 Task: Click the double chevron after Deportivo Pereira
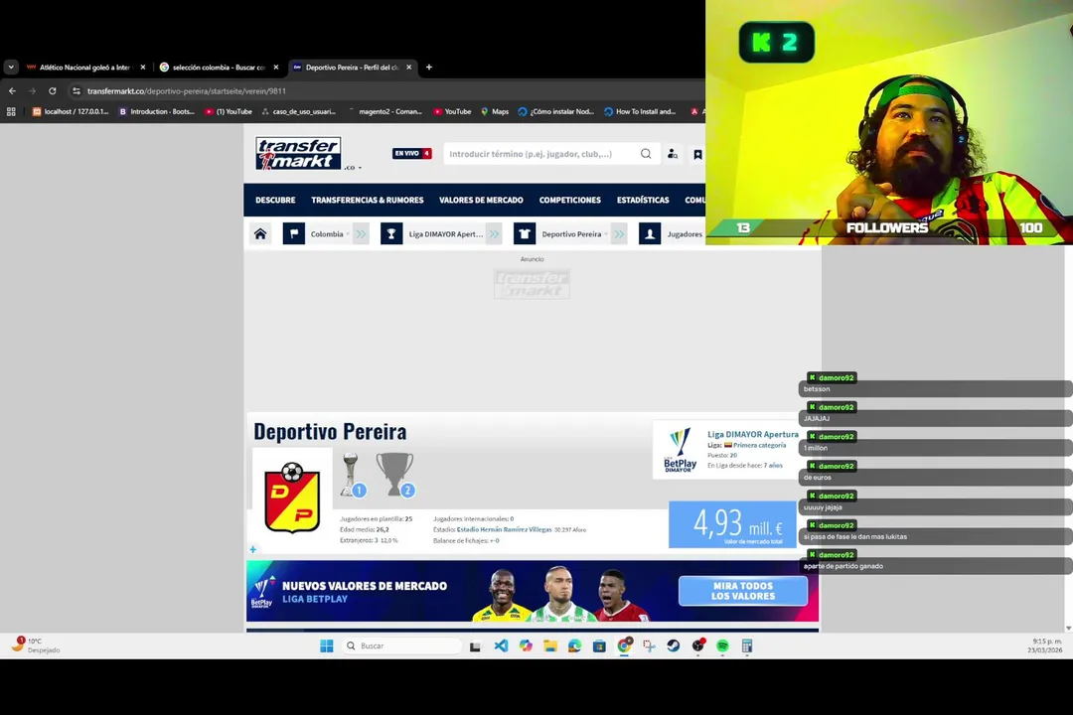pyautogui.click(x=619, y=234)
